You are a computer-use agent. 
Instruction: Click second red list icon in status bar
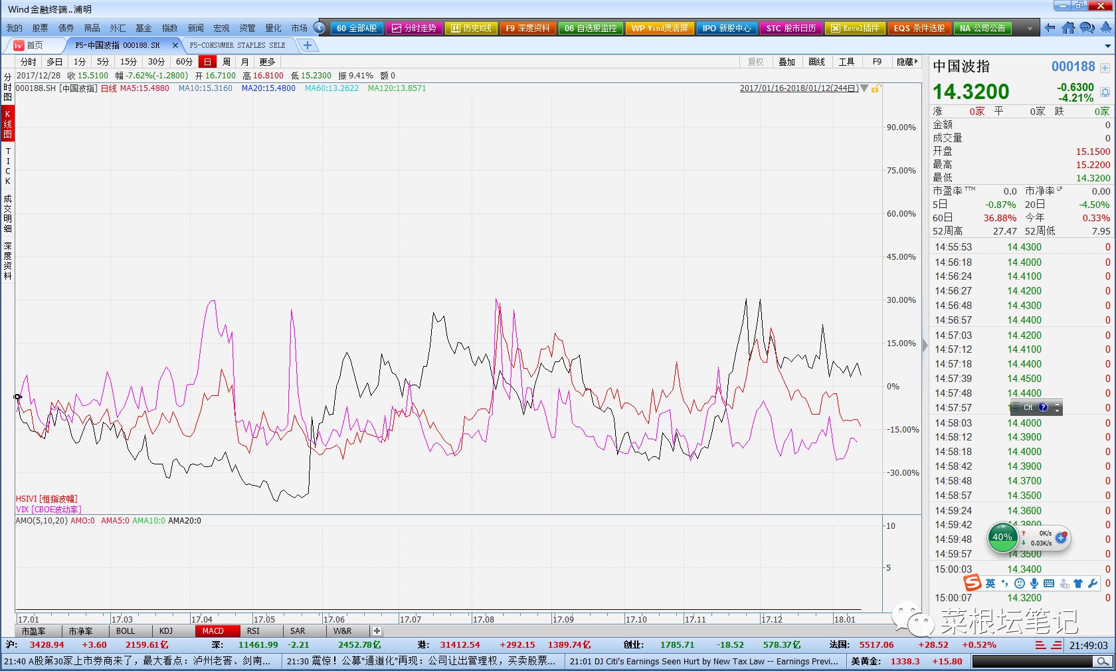click(1056, 645)
